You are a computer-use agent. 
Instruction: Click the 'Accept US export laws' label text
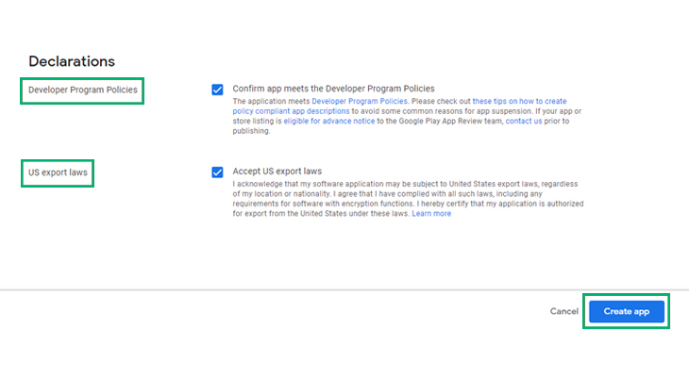(277, 172)
